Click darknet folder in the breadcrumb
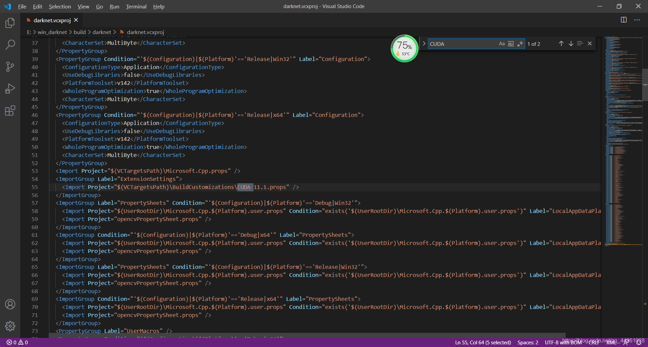648x347 pixels. tap(102, 32)
